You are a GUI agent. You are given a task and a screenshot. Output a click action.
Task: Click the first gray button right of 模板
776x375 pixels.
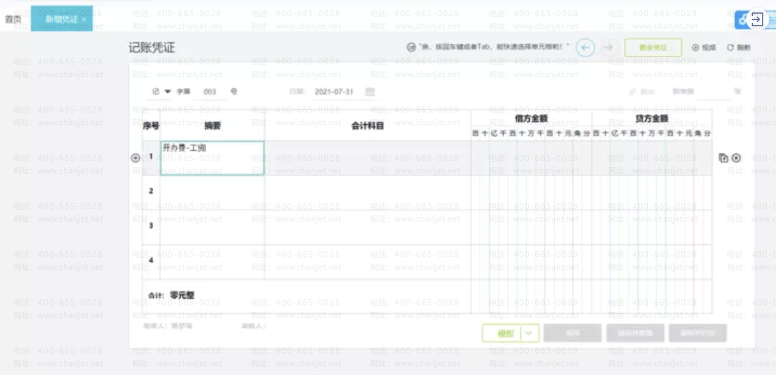[x=572, y=333]
